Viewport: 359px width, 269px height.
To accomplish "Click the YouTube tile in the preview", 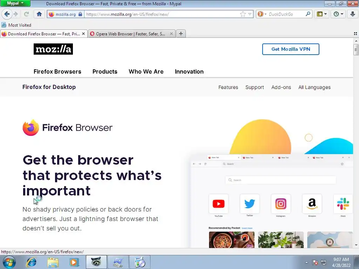I will (x=218, y=204).
